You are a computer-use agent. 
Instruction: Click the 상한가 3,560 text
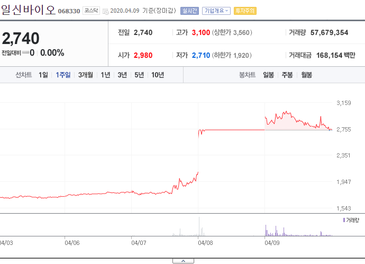232,32
